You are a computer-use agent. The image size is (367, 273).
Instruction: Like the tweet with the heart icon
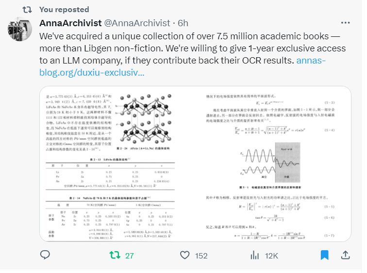coord(184,255)
